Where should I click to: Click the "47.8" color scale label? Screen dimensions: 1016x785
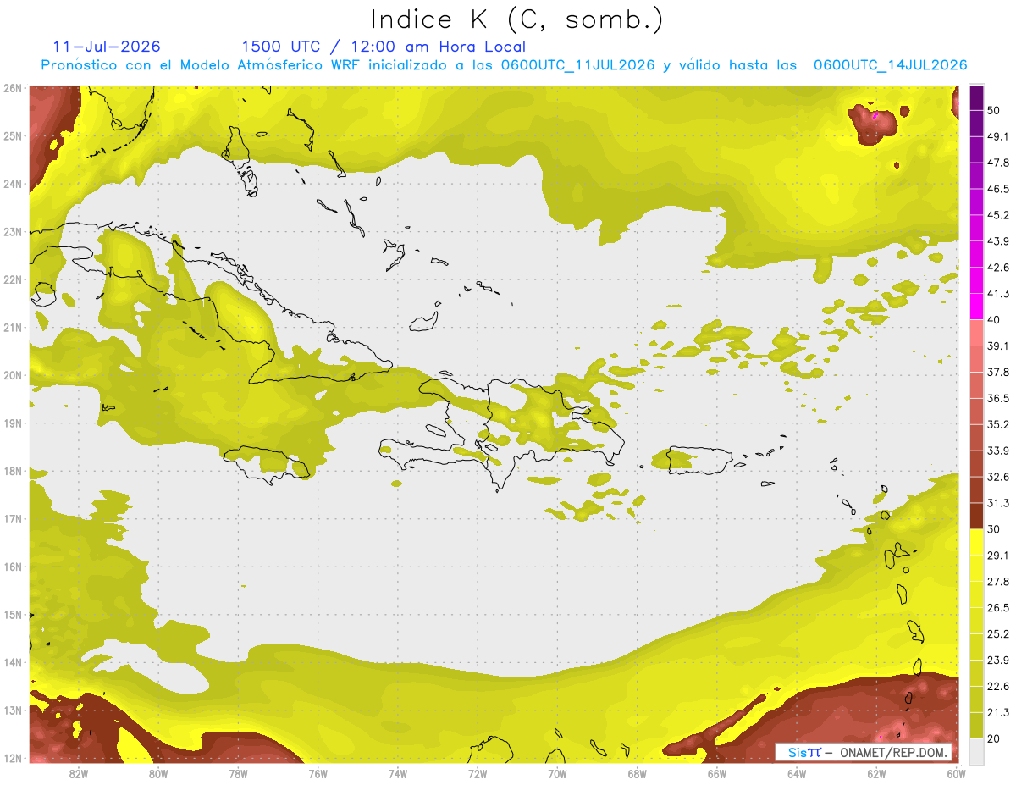(997, 163)
